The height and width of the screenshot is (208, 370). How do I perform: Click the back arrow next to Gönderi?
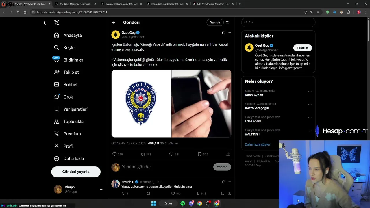[114, 22]
